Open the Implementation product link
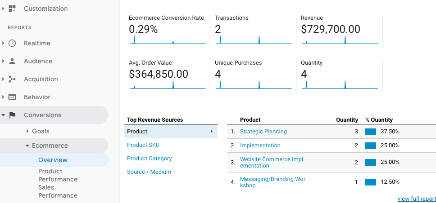This screenshot has width=436, height=203. (x=260, y=146)
